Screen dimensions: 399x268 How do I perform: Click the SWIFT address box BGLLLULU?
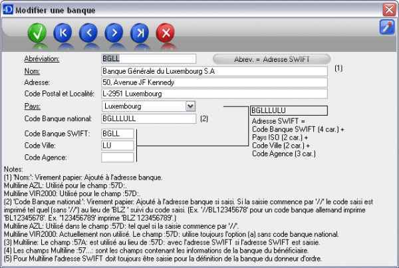[x=289, y=110]
